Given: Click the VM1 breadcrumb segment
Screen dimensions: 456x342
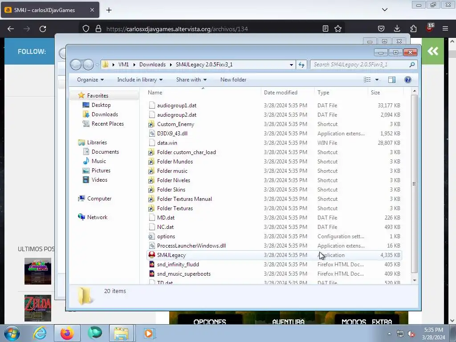Looking at the screenshot, I should [x=123, y=65].
